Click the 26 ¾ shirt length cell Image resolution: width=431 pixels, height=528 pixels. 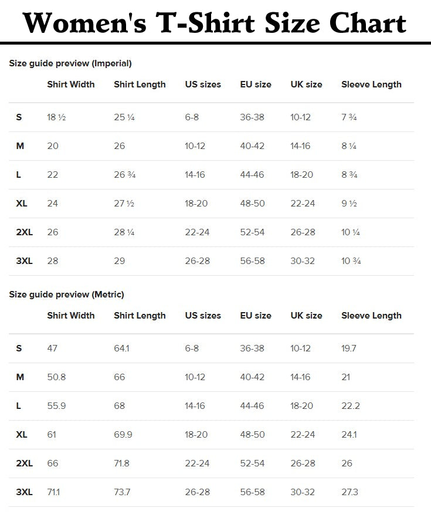pos(124,175)
